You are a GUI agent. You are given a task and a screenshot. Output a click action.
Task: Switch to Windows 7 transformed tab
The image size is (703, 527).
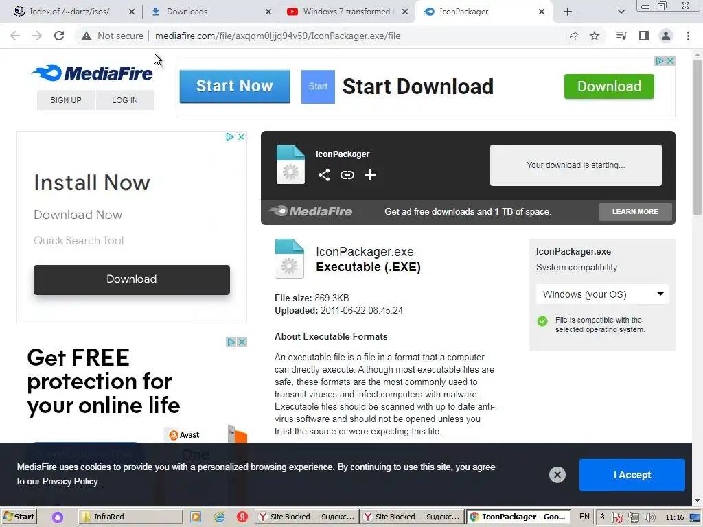pyautogui.click(x=346, y=12)
